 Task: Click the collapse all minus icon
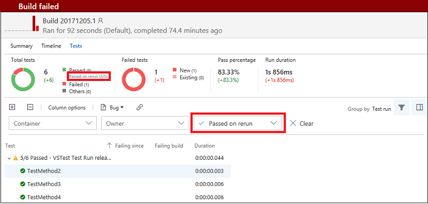[30, 107]
